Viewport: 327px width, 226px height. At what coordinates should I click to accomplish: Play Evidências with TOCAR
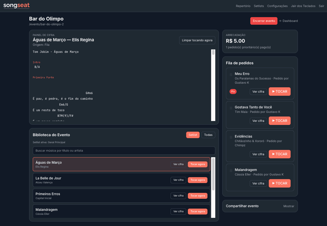pos(279,154)
